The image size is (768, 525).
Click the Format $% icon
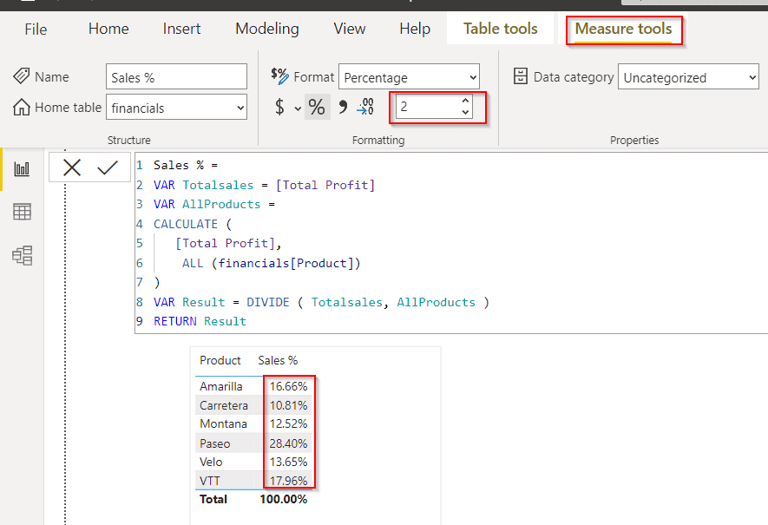pos(279,75)
